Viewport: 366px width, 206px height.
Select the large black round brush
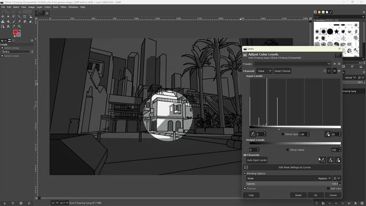[x=330, y=31]
